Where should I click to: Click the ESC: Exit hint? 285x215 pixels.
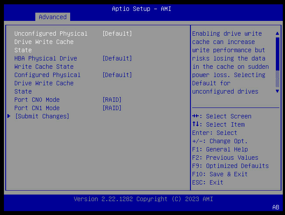tap(207, 182)
